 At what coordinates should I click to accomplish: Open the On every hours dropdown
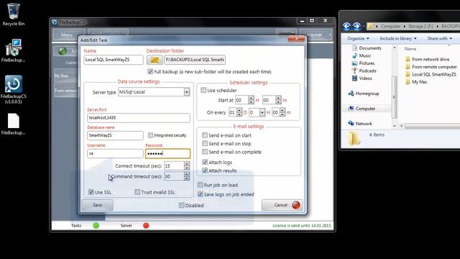(262, 112)
